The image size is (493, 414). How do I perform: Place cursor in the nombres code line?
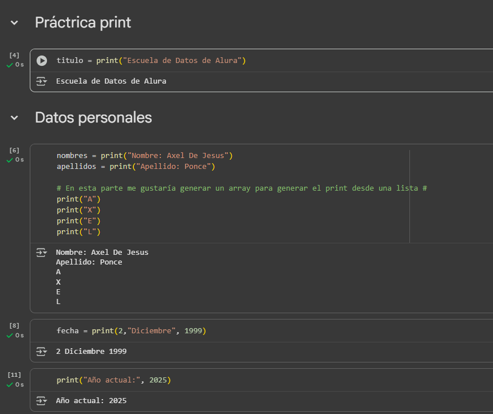144,156
